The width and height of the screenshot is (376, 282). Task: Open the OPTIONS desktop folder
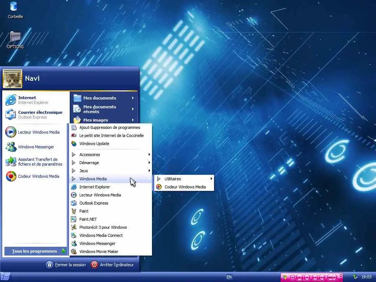[x=15, y=40]
